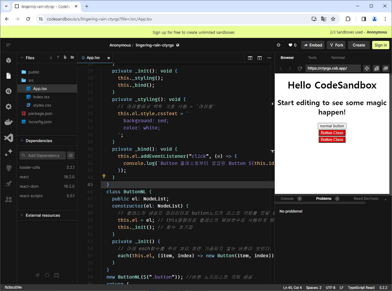
Task: Open Discord link icon at sidebar bottom
Action: point(57,275)
